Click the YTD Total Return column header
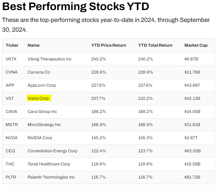Image resolution: width=218 pixels, height=188 pixels. pos(155,45)
